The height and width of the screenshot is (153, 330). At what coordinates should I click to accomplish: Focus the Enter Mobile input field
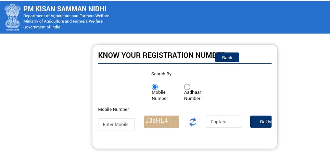coord(116,124)
